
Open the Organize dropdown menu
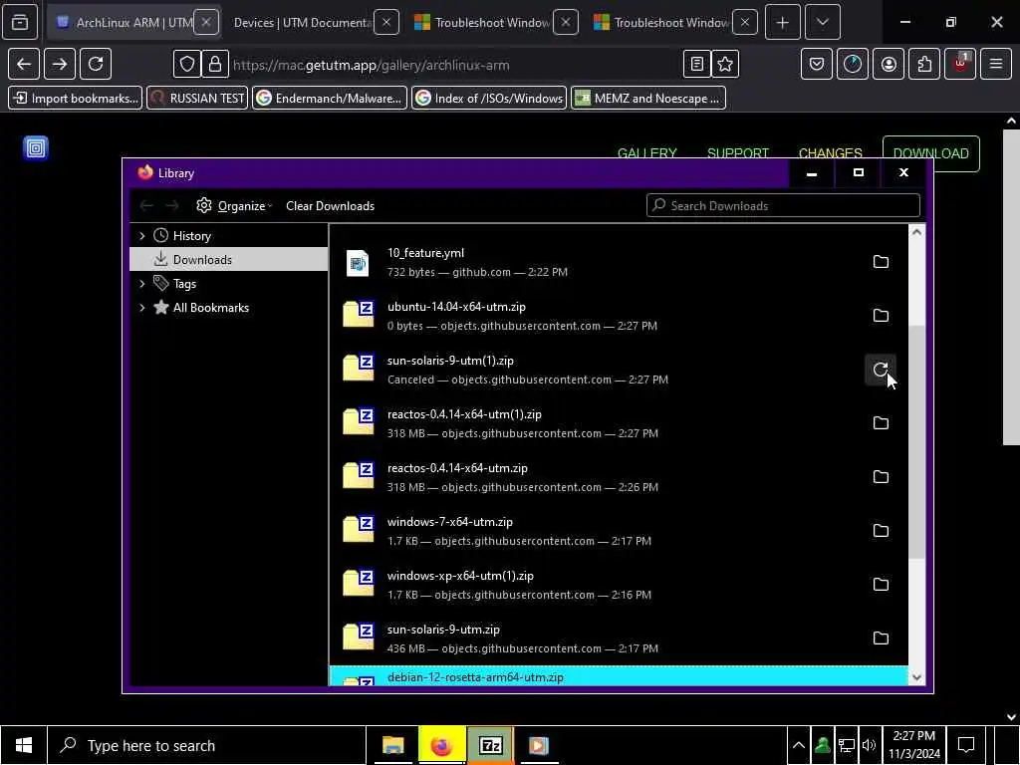pyautogui.click(x=234, y=205)
